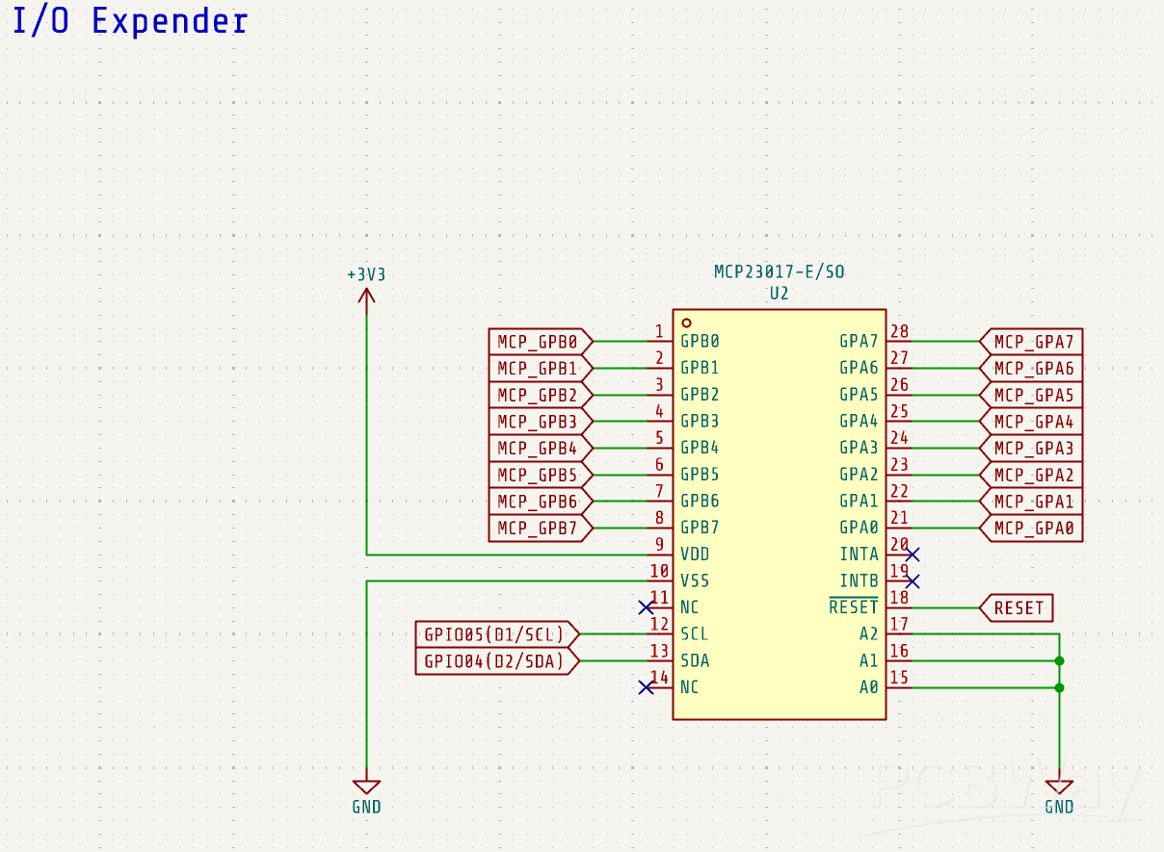The width and height of the screenshot is (1164, 852).
Task: Click the no-connect marker on the INTA pin
Action: tap(913, 555)
